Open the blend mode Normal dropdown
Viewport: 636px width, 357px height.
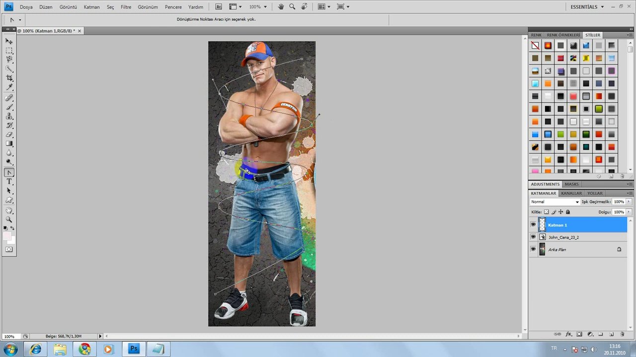pyautogui.click(x=555, y=202)
